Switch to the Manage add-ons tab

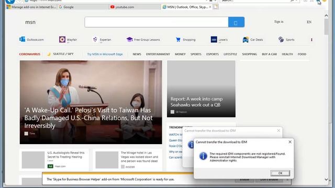[x=31, y=7]
